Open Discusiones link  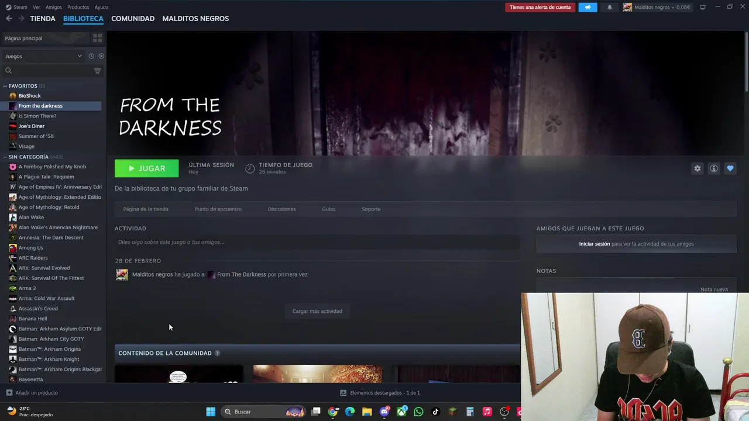[x=281, y=209]
